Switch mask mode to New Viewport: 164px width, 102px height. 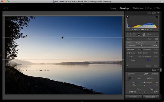pos(150,39)
